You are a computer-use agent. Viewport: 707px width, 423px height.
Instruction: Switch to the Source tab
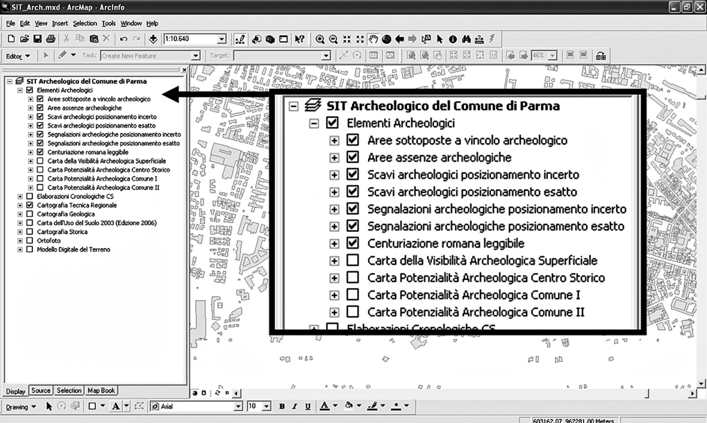pyautogui.click(x=41, y=390)
